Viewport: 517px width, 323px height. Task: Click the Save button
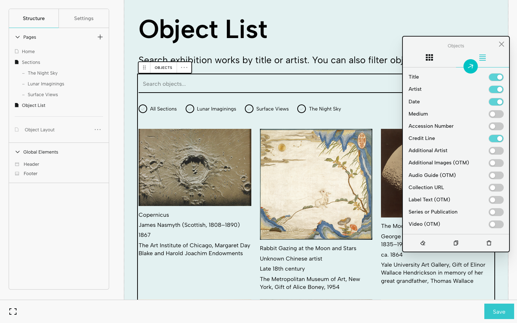click(499, 312)
